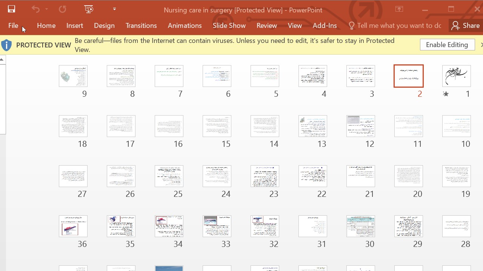
Task: Select slide 32 thumbnail
Action: coord(265,226)
